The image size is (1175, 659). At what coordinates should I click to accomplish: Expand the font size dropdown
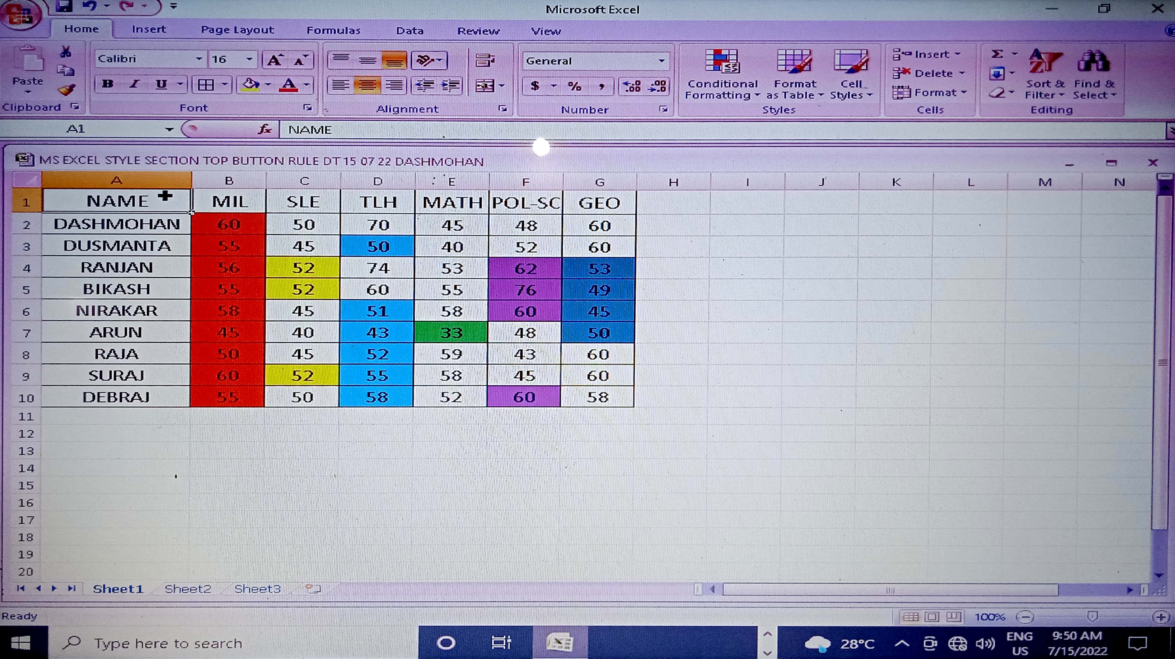coord(249,59)
